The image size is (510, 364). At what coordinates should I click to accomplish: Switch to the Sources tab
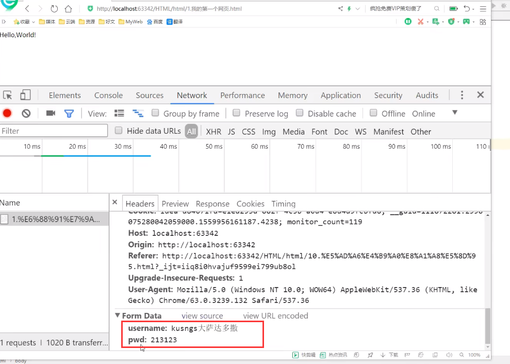150,96
